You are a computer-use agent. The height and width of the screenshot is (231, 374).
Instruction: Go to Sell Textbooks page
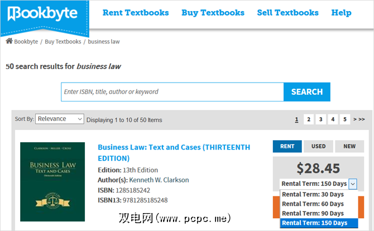coord(287,12)
